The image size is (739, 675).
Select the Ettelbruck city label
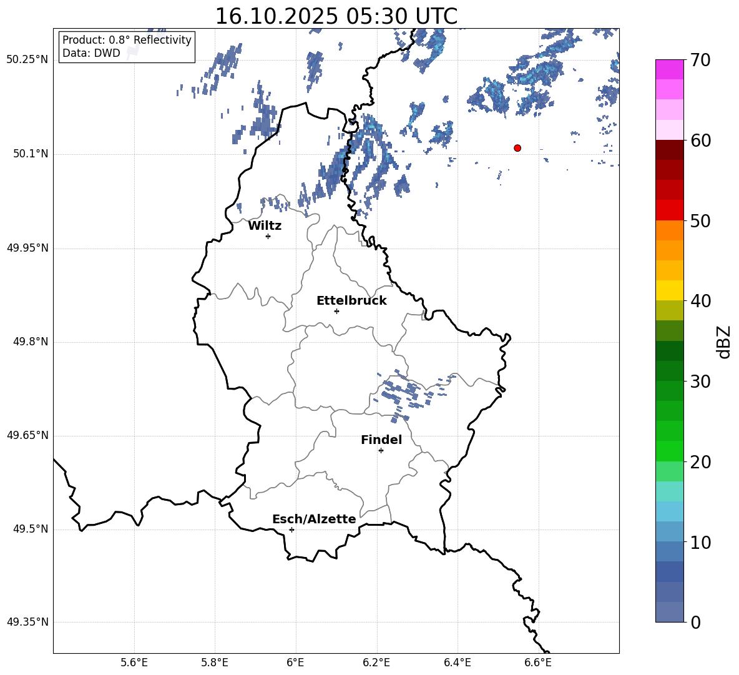[x=351, y=301]
